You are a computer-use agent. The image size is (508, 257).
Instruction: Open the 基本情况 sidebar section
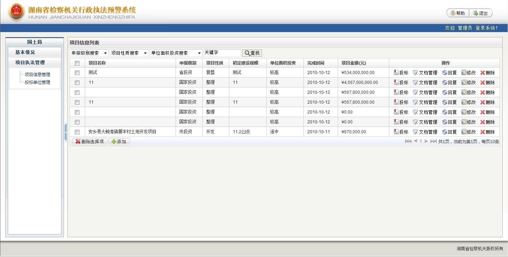coord(25,52)
